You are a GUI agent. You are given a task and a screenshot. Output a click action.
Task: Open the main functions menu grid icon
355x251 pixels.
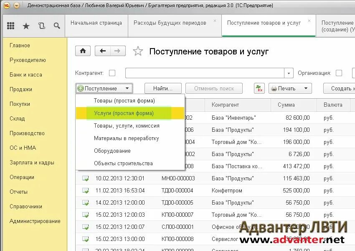point(10,25)
